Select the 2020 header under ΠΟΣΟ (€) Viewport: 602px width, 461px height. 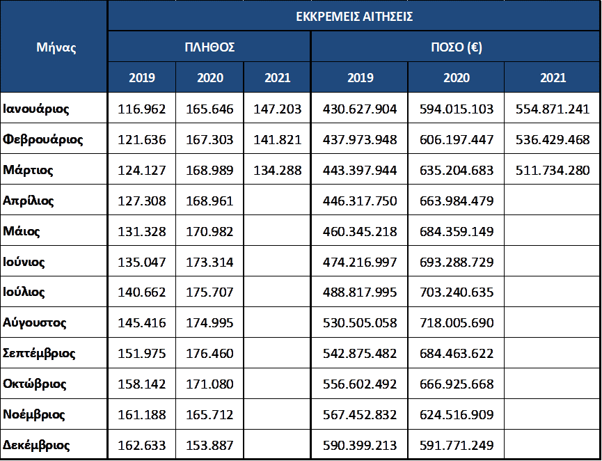(456, 78)
